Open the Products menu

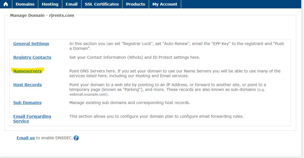(x=135, y=4)
